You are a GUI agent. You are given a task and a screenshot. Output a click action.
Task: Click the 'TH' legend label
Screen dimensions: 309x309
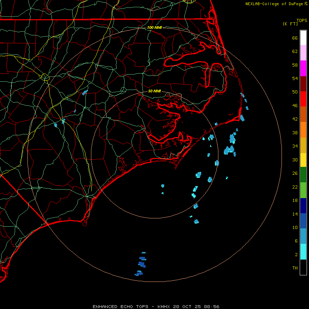(x=295, y=268)
